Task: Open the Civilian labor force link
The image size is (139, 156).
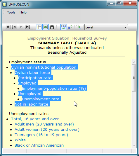Action: point(32,73)
